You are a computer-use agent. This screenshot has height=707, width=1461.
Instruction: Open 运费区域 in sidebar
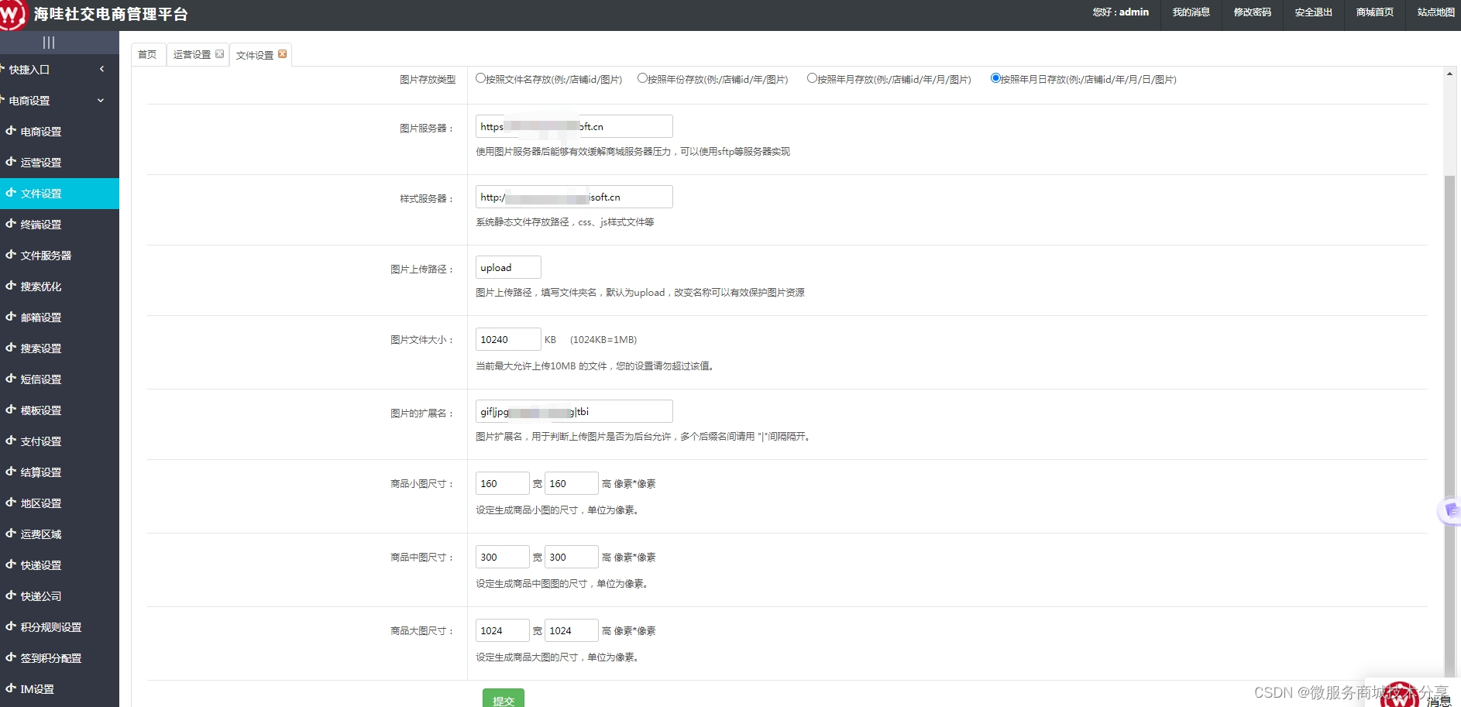60,534
